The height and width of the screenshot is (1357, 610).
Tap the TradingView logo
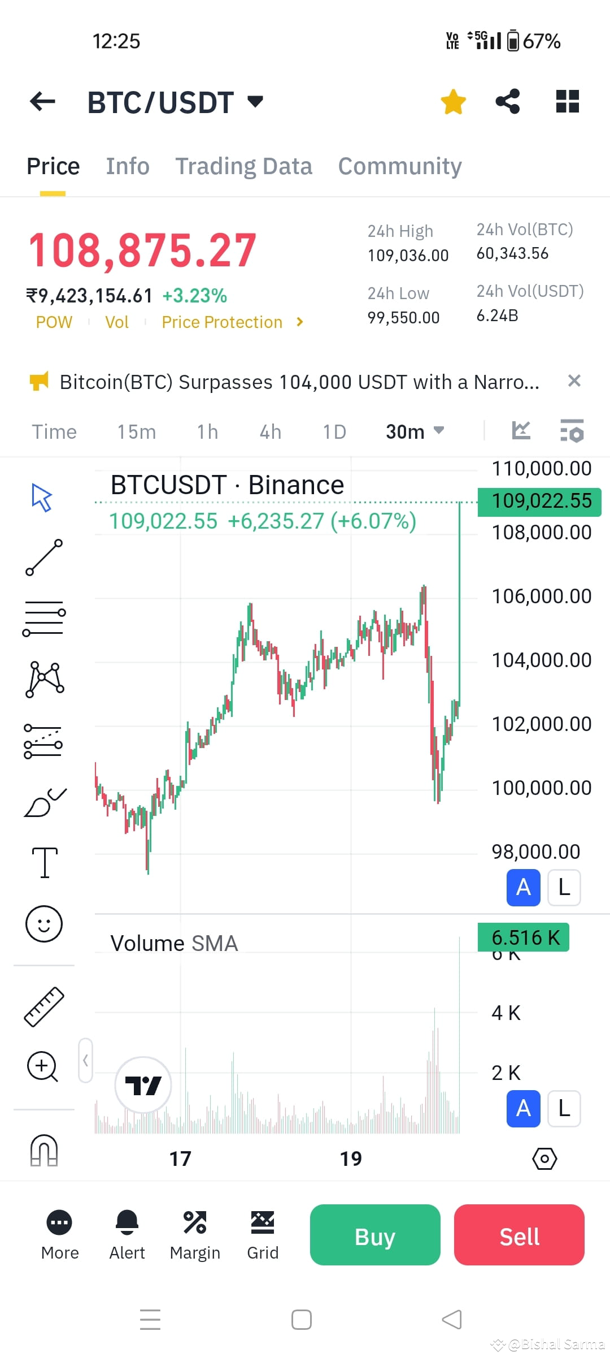[x=143, y=1085]
